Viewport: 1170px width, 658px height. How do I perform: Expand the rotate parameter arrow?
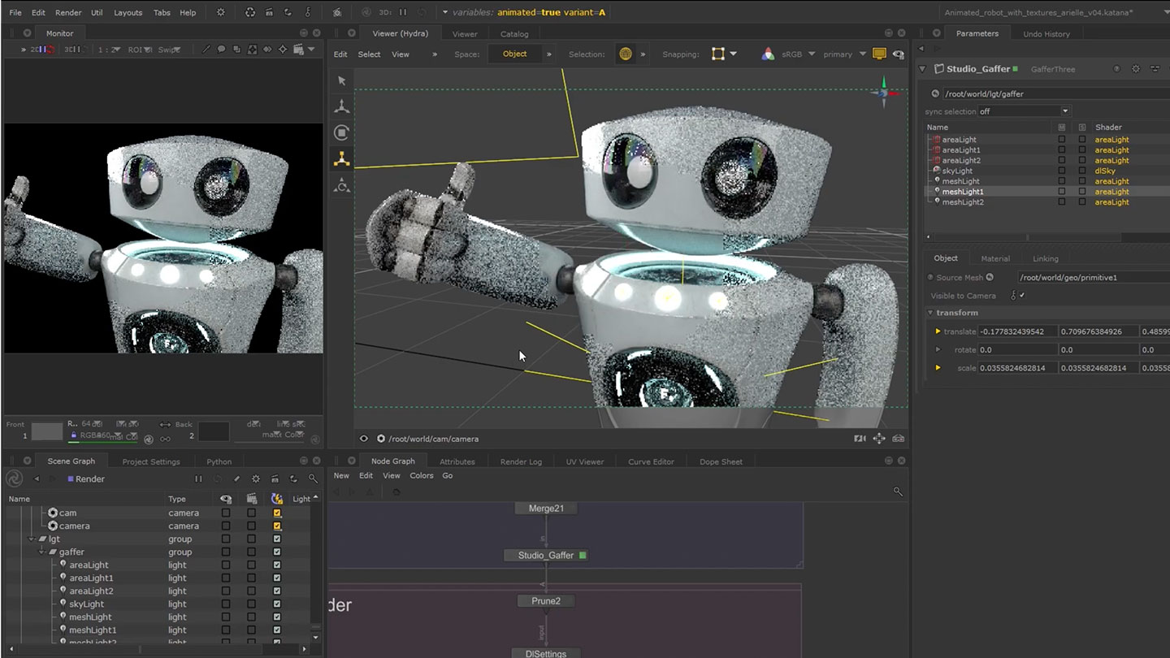point(938,349)
